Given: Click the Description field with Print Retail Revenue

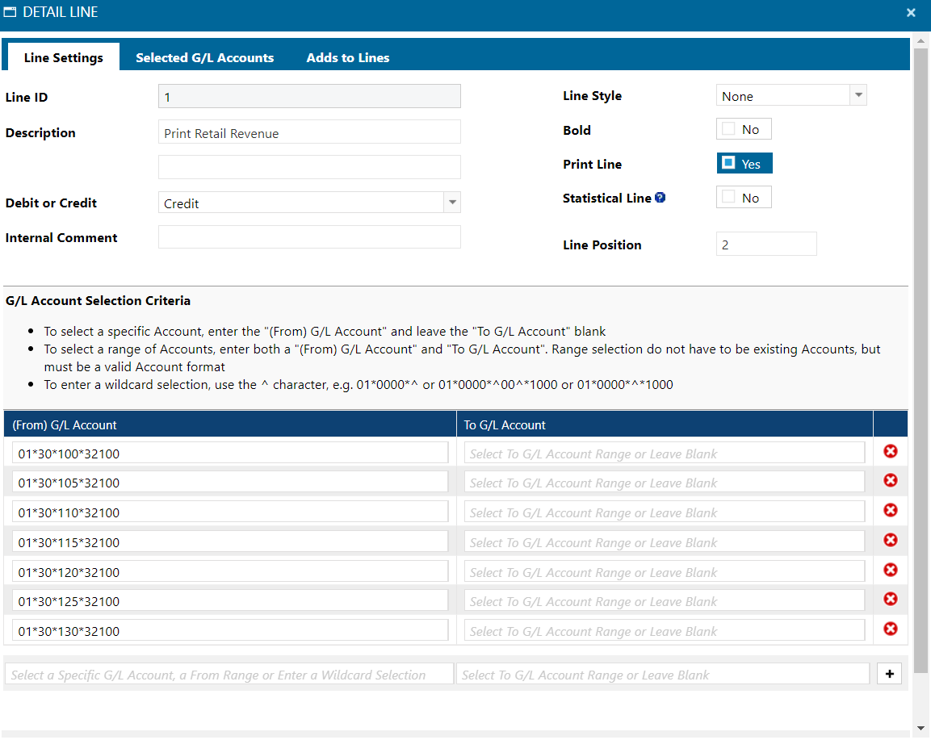Looking at the screenshot, I should point(309,133).
